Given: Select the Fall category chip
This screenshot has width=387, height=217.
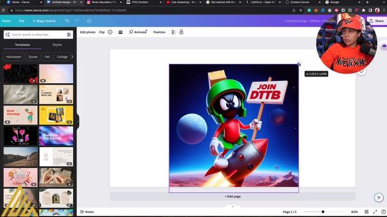Looking at the screenshot, I should point(47,57).
